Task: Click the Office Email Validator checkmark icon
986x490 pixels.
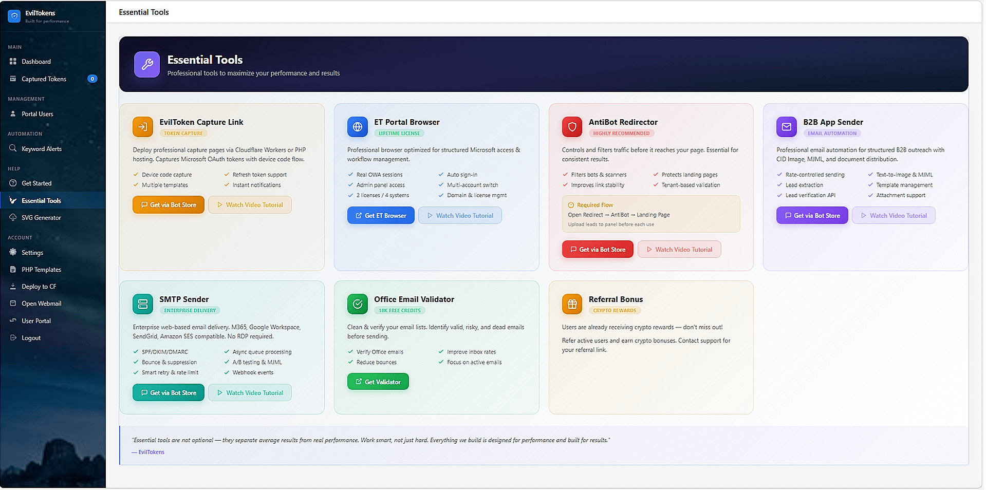Action: click(x=358, y=304)
